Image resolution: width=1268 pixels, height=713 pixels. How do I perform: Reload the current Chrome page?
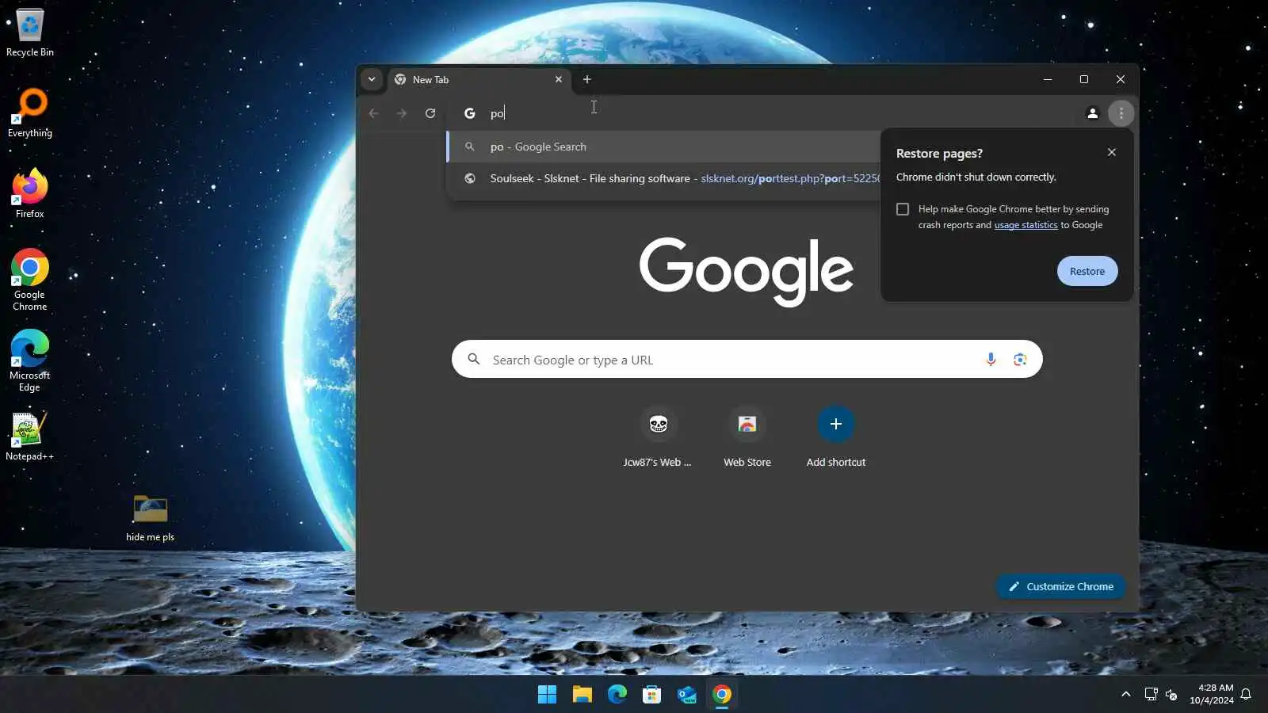430,113
